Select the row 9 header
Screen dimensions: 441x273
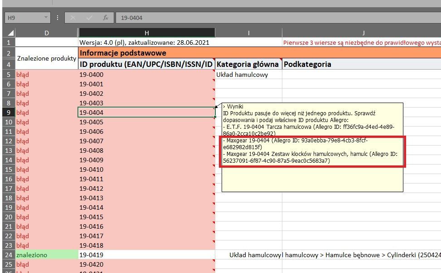tap(8, 113)
